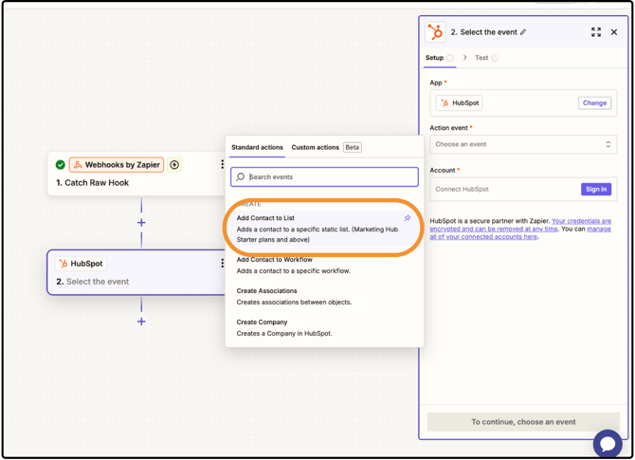This screenshot has width=635, height=460.
Task: Click the Search events field
Action: click(x=324, y=176)
